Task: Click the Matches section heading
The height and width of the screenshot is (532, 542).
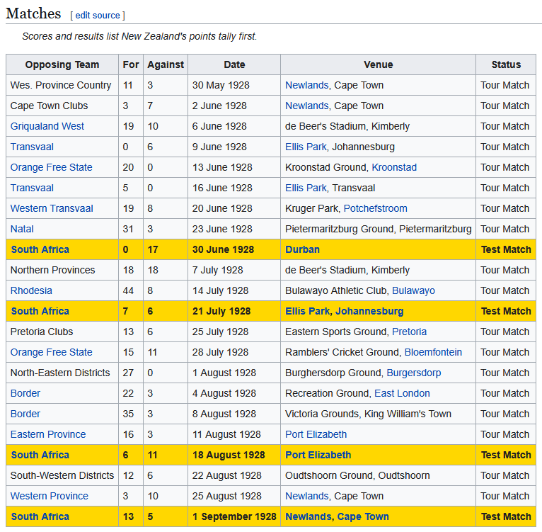Action: pos(33,13)
